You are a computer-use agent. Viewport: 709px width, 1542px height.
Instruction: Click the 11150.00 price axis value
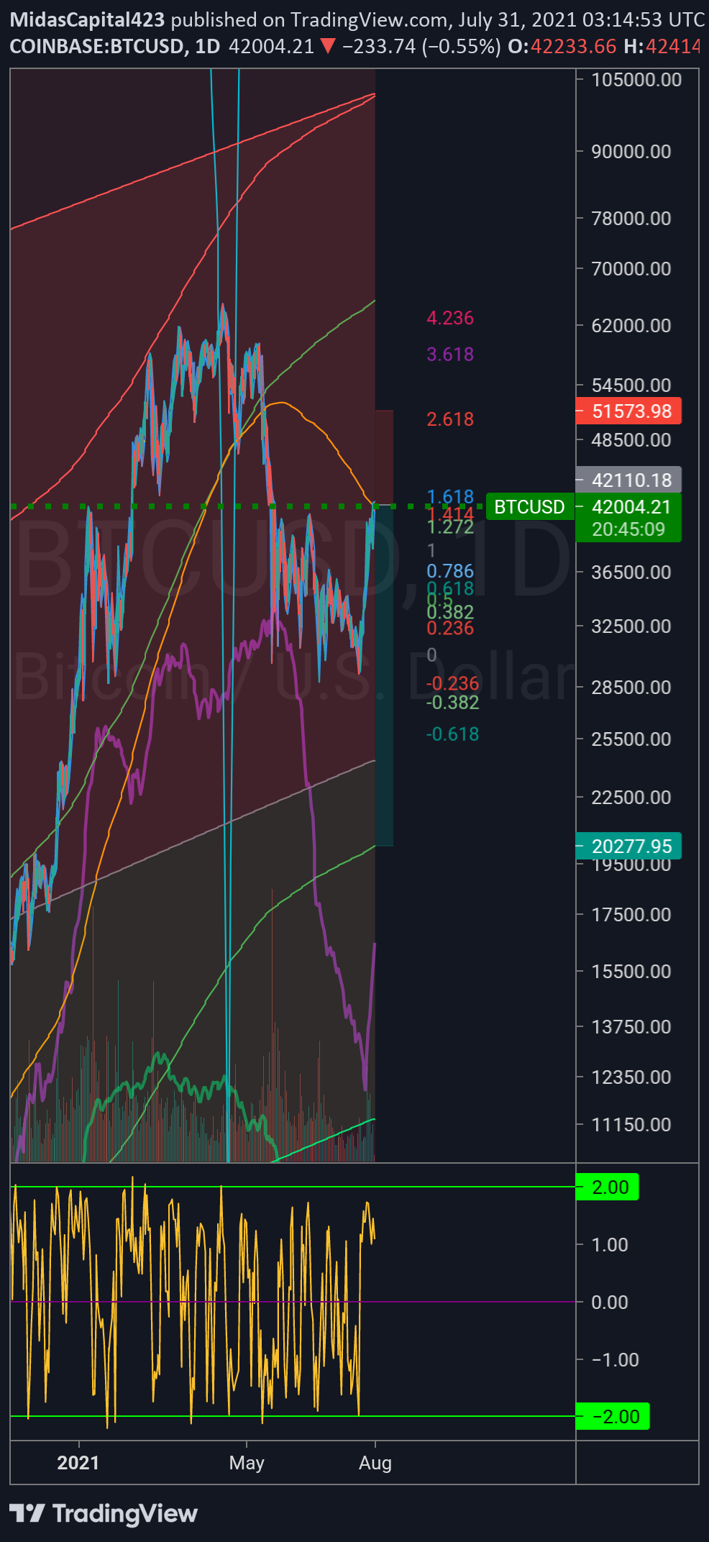[631, 1125]
